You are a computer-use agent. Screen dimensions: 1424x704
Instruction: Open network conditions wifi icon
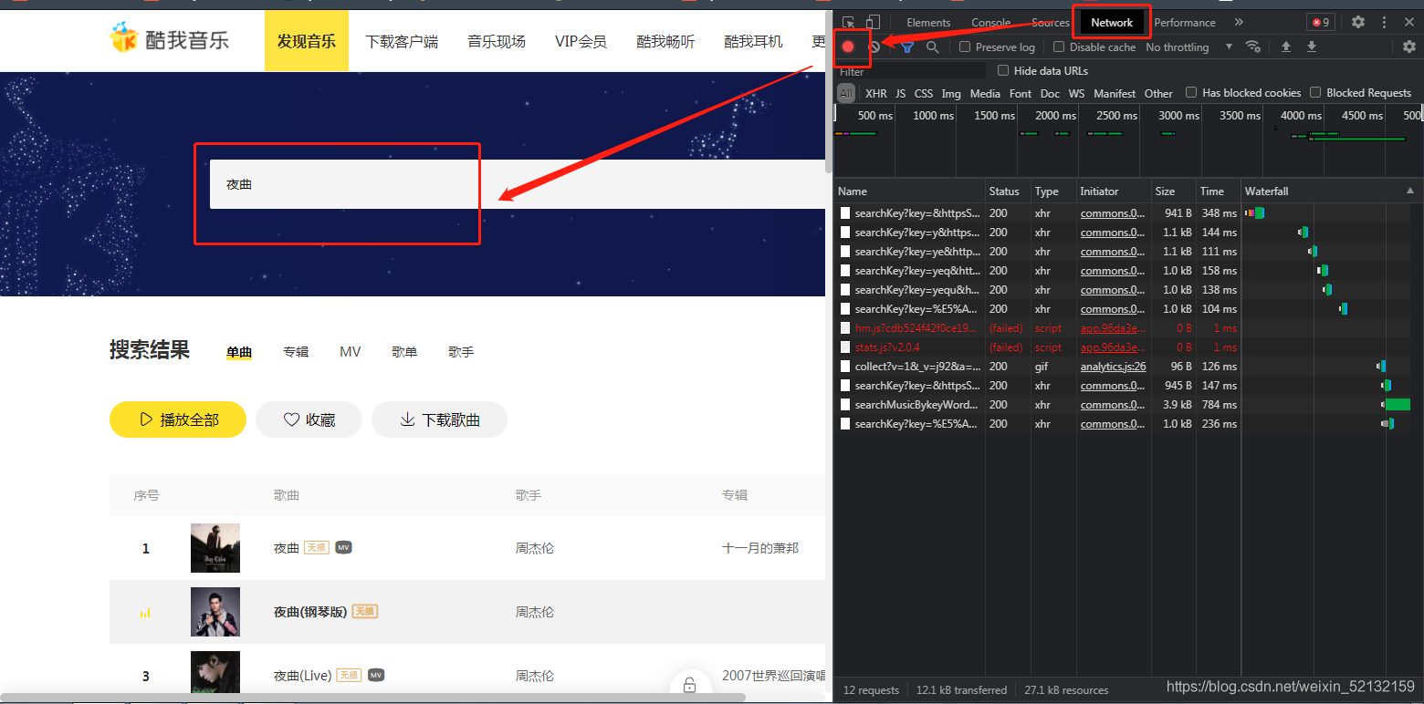1253,47
